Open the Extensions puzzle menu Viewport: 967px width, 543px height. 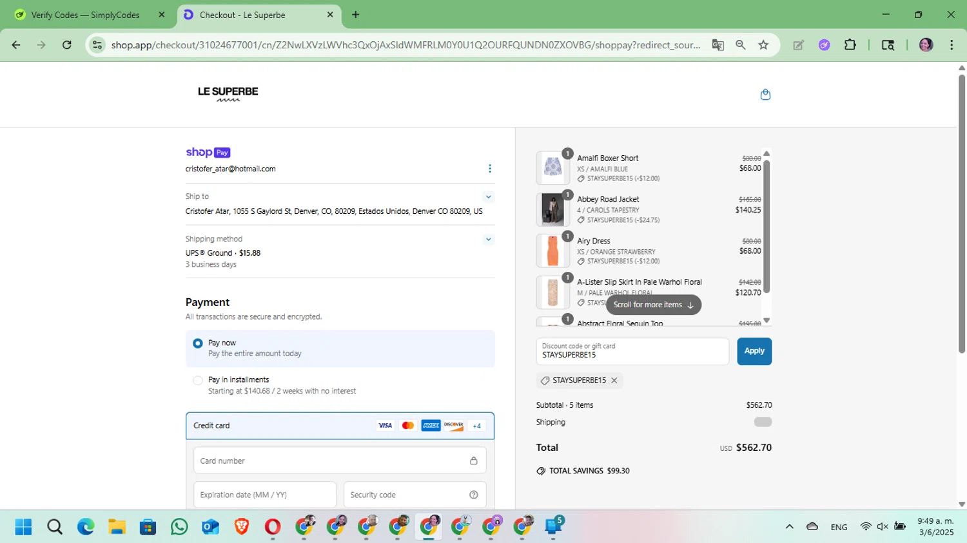(x=850, y=45)
